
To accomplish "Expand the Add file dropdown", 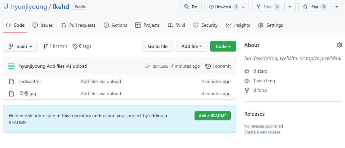I will [x=192, y=46].
